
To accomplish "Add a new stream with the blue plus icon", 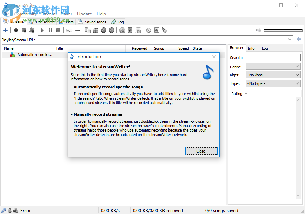I will [6, 30].
